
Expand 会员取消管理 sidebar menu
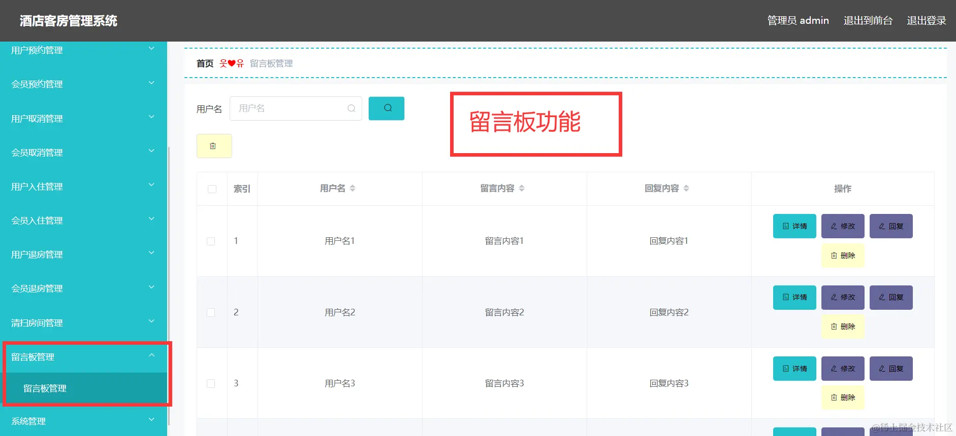[83, 152]
